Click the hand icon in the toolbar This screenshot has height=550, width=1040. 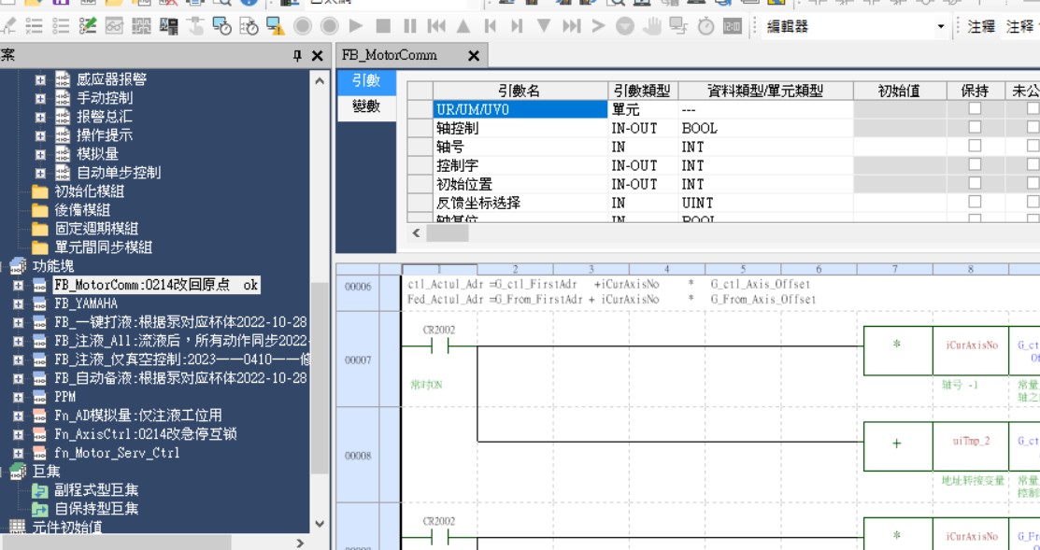pos(651,27)
